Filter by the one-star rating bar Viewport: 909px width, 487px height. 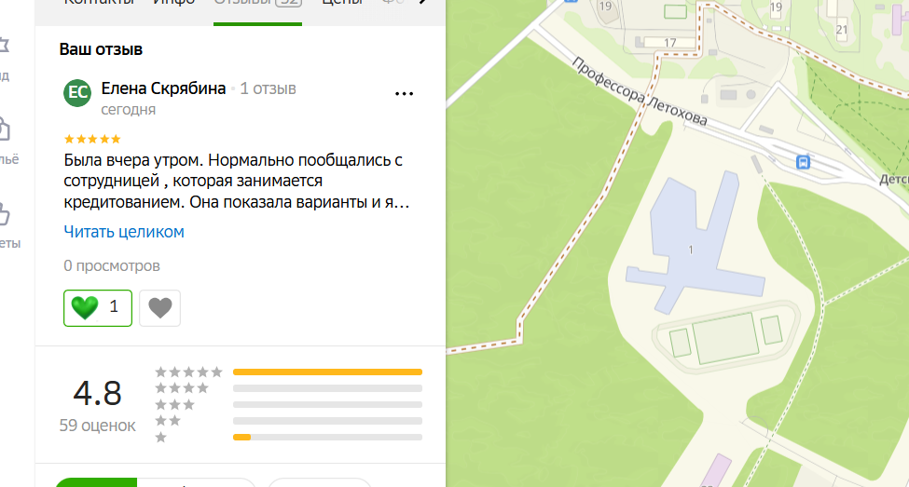coord(327,438)
